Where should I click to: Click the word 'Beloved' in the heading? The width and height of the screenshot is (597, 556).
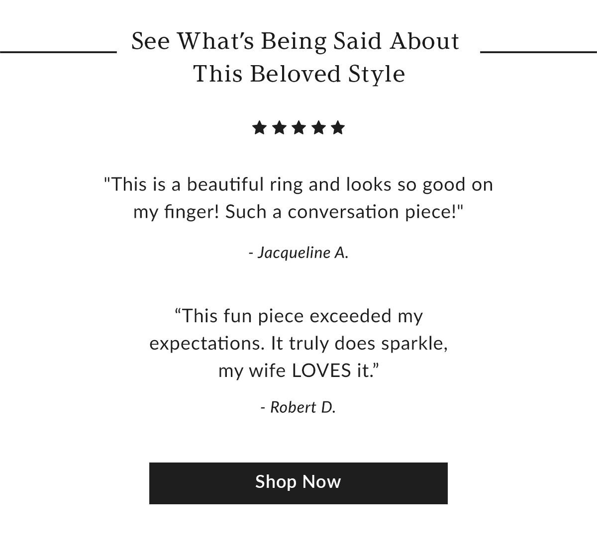click(x=296, y=74)
